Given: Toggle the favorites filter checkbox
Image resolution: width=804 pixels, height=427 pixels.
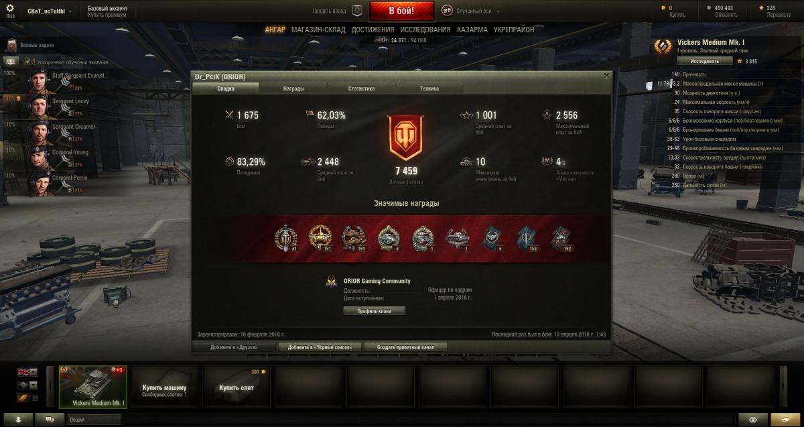Looking at the screenshot, I should pyautogui.click(x=35, y=398).
